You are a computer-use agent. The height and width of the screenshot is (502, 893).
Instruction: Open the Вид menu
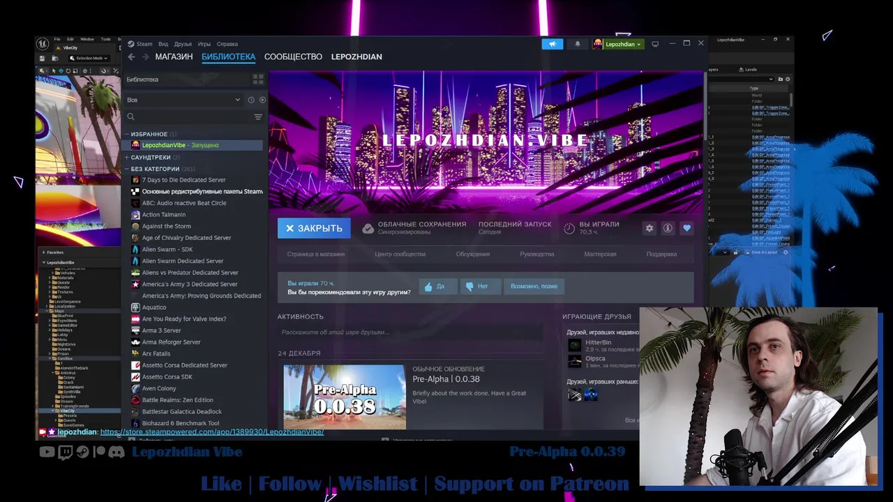[x=163, y=44]
